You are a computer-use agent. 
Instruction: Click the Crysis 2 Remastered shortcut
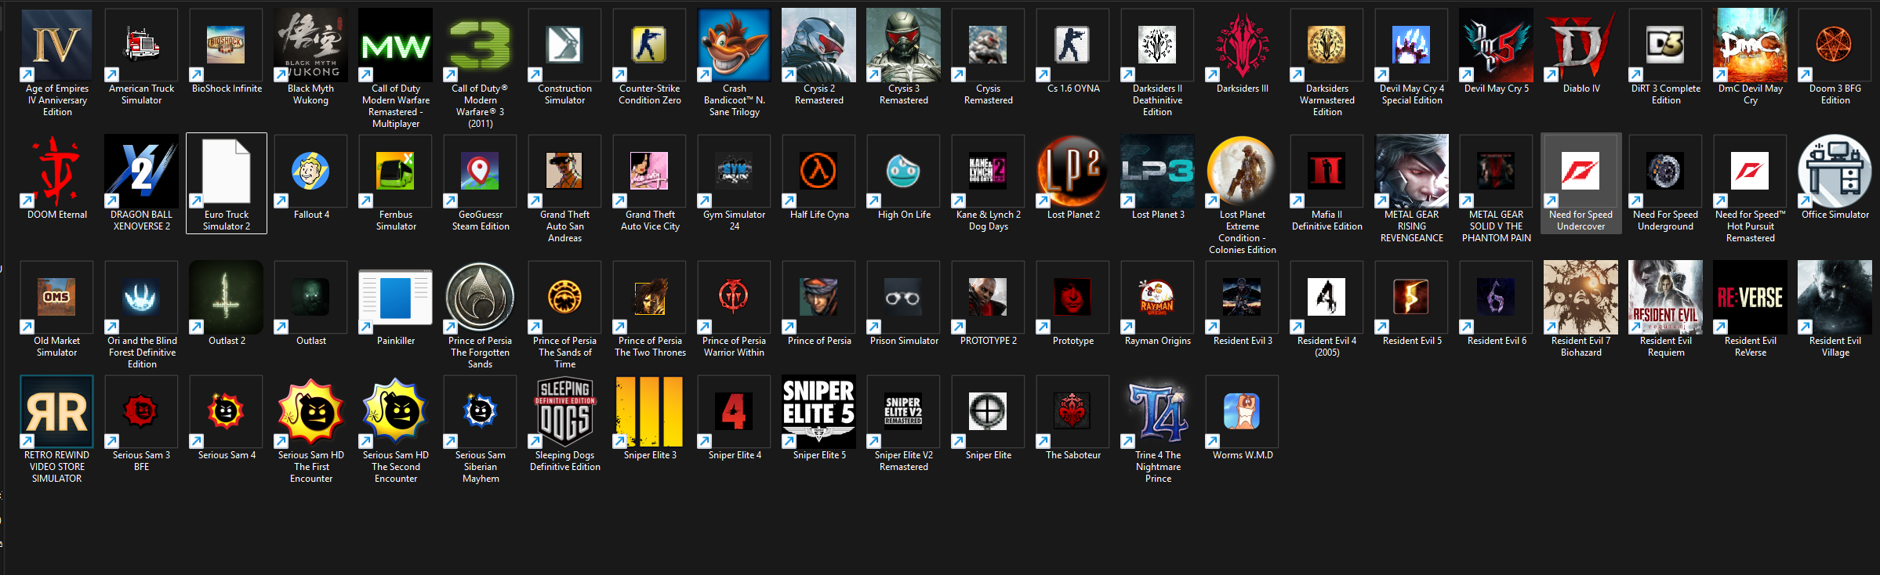(x=818, y=45)
